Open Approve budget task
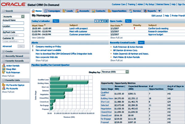Viewport: 185px width, 124px height. point(156,34)
